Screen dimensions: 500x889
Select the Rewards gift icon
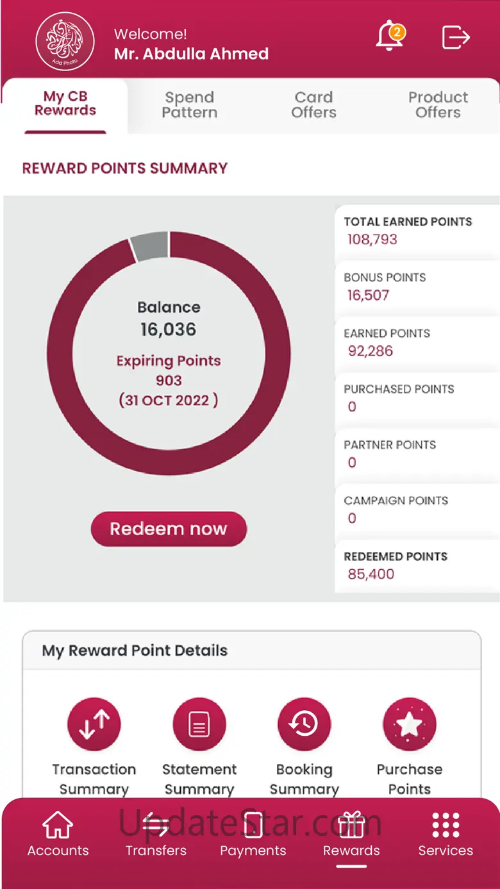click(x=351, y=826)
